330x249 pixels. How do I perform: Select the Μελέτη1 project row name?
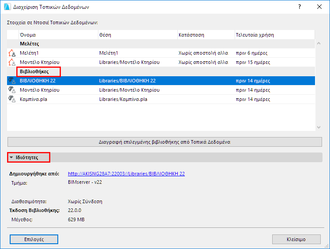coord(29,53)
